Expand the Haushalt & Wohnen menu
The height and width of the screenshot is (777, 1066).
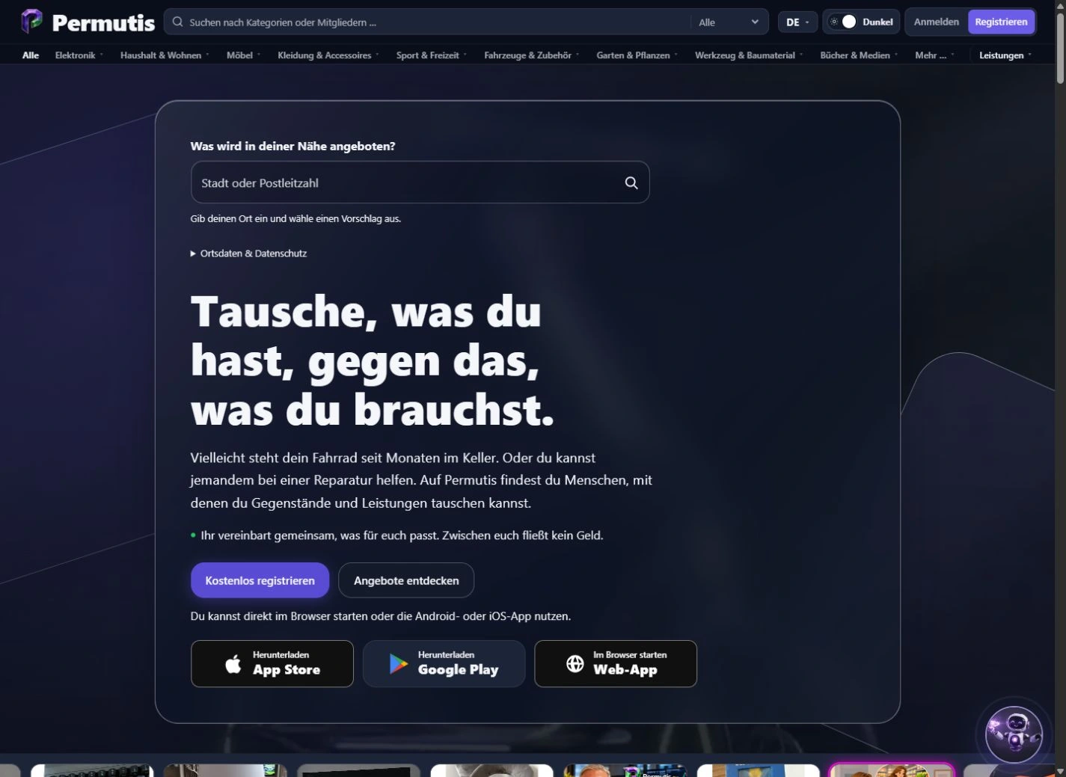click(165, 55)
